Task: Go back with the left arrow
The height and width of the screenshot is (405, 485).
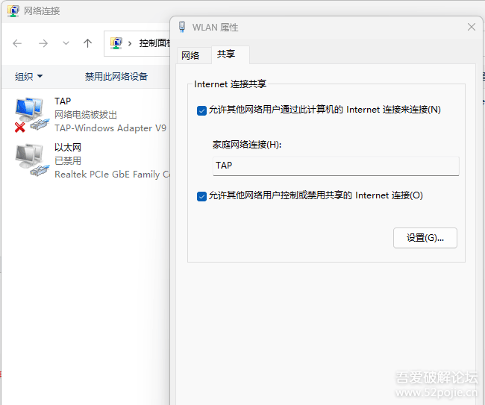Action: pyautogui.click(x=17, y=43)
